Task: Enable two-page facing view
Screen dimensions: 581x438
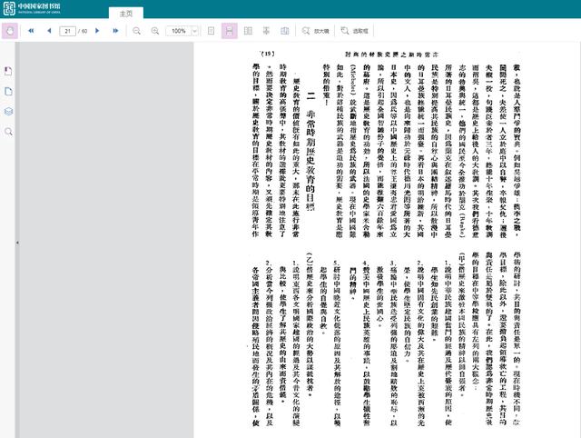Action: click(x=248, y=31)
